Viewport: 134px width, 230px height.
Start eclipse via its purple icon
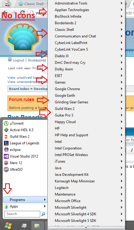[6, 150]
